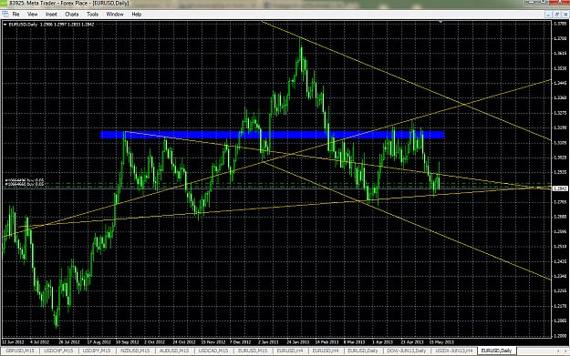Image resolution: width=570 pixels, height=356 pixels.
Task: Select the #10664496 buy 0.05 order label
Action: [x=25, y=180]
